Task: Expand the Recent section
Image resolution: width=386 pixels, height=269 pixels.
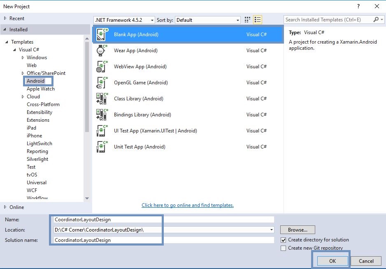Action: coord(5,18)
